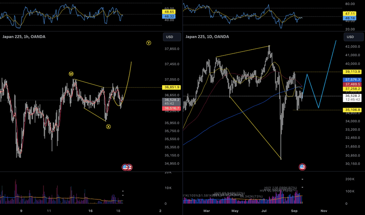Viewport: 365px width, 215px height.
Task: Click the Jul label on the 1D time axis
Action: 264,211
